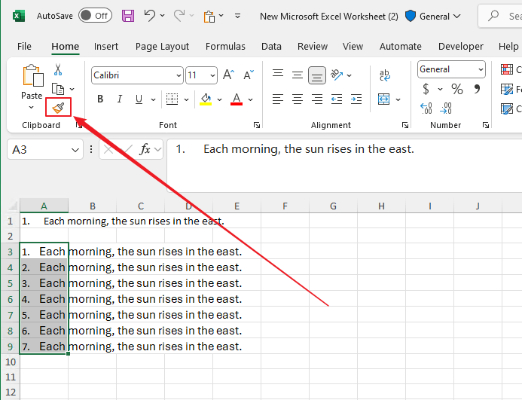Increase font size with larger A icon
This screenshot has width=522, height=400.
pyautogui.click(x=227, y=75)
